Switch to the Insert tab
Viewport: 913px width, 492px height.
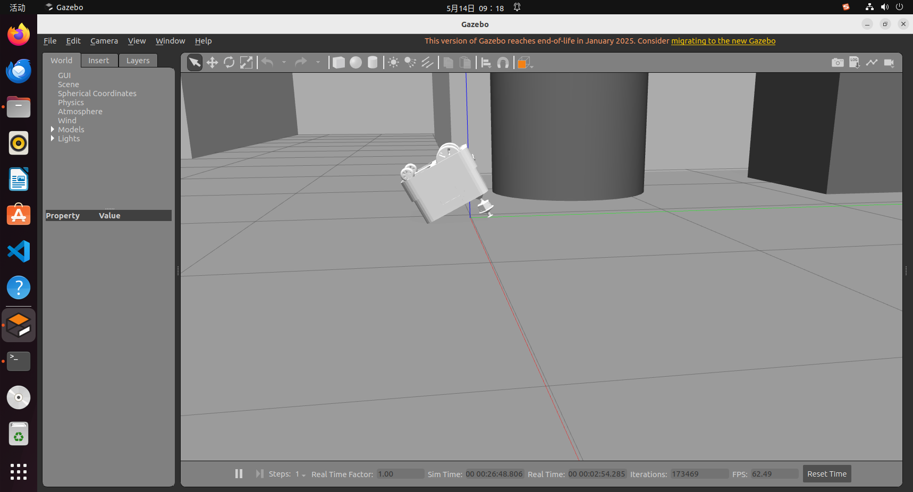(99, 61)
